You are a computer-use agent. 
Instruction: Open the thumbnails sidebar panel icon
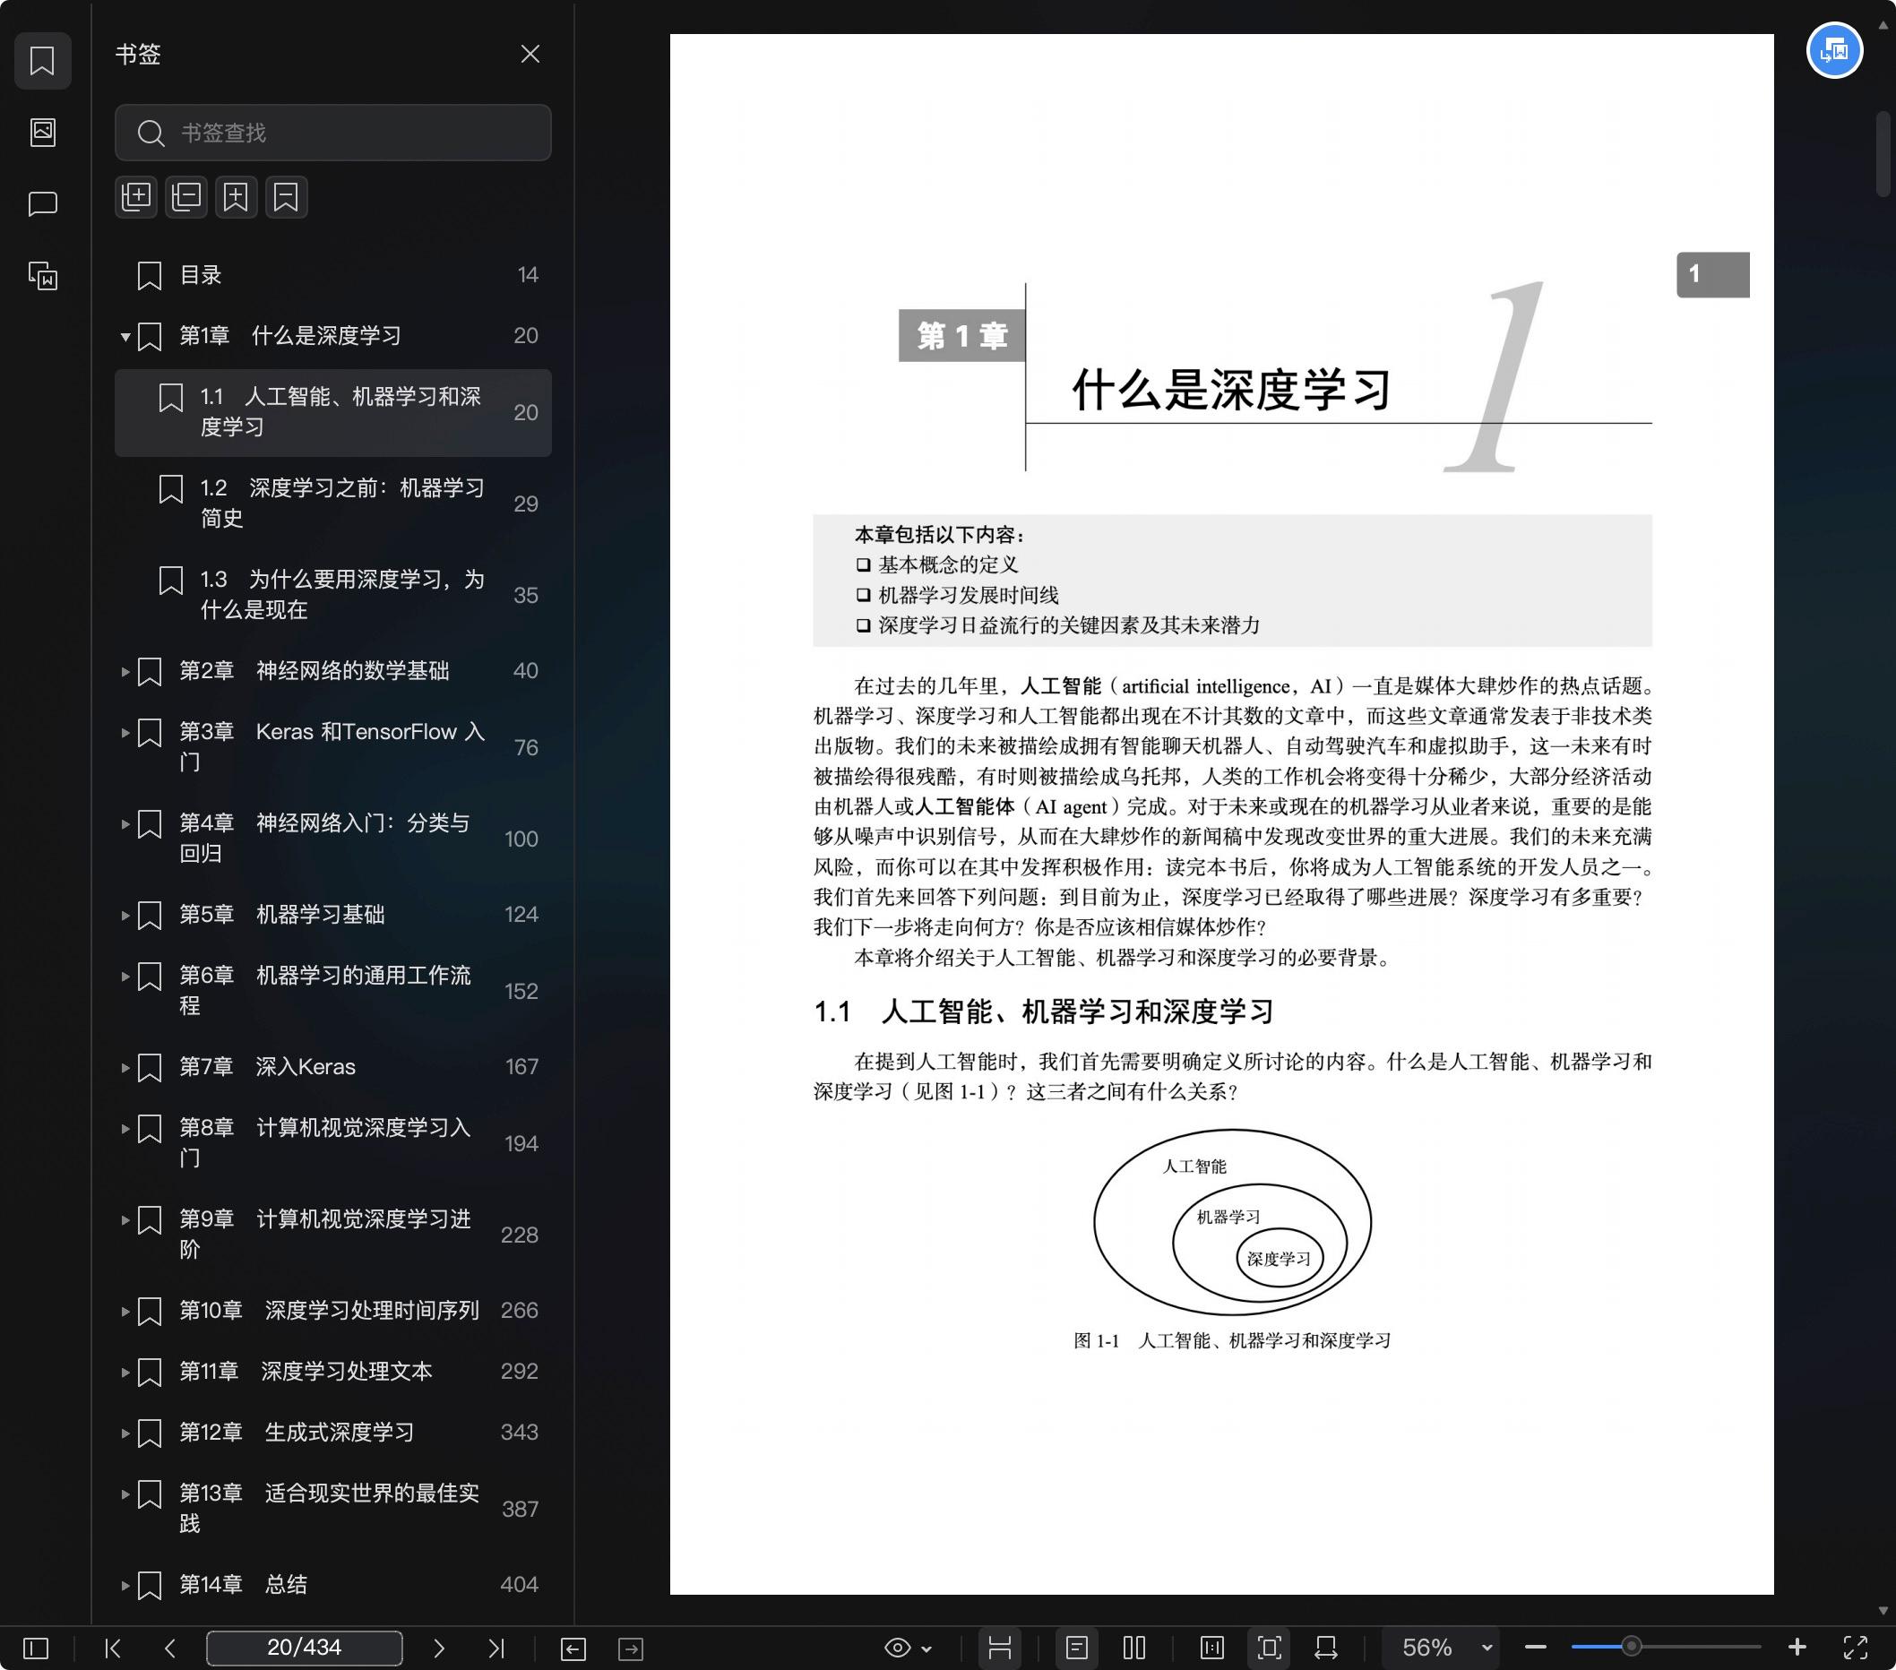tap(43, 133)
